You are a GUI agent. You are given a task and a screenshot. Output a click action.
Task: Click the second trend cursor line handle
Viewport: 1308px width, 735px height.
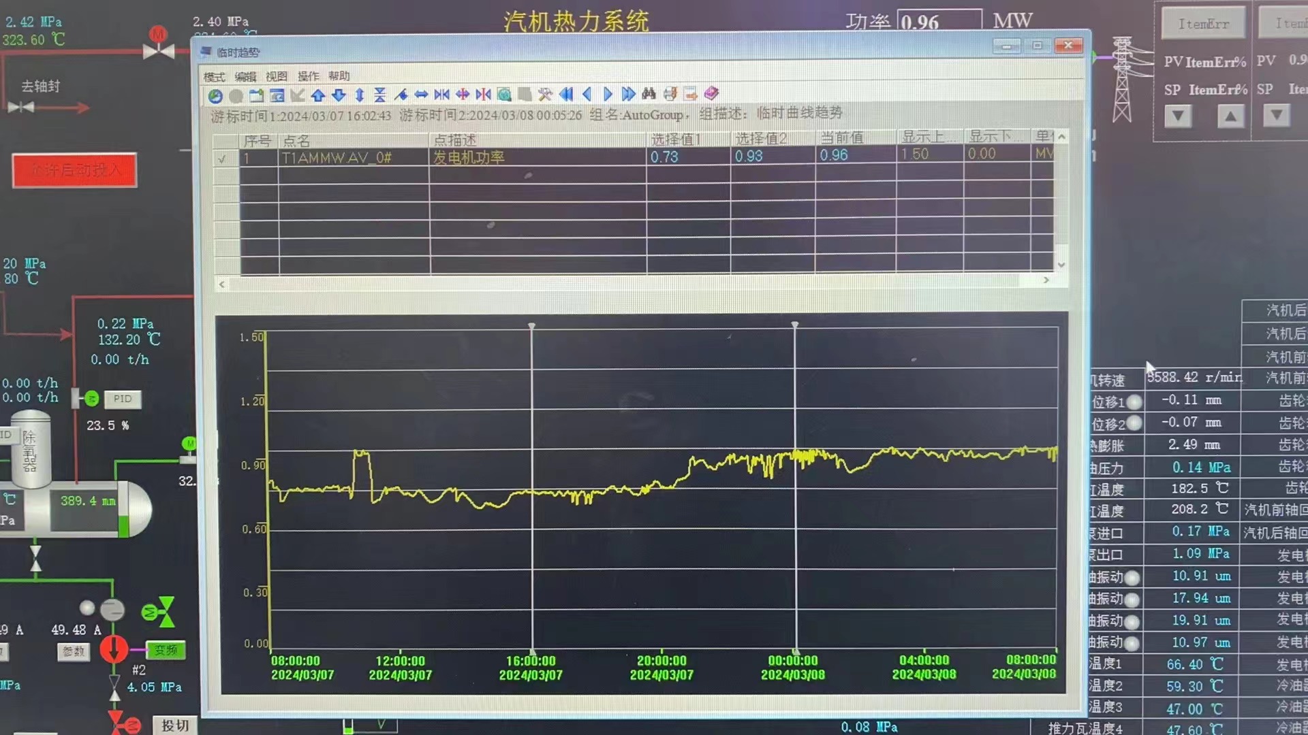click(x=794, y=325)
